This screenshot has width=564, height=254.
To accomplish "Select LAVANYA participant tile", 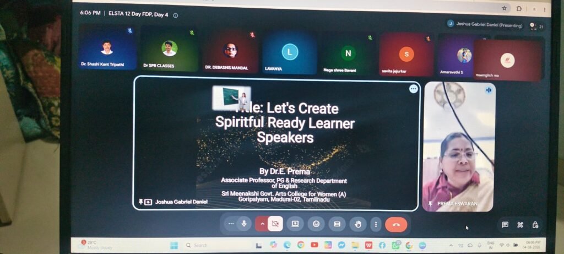I will click(290, 52).
